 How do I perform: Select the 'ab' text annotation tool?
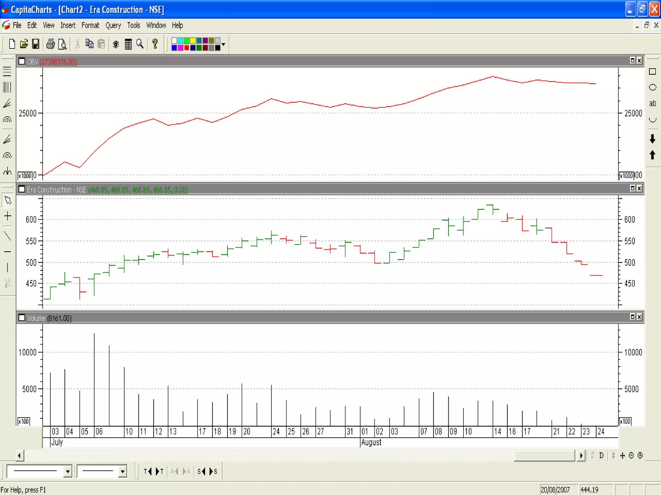(x=652, y=103)
